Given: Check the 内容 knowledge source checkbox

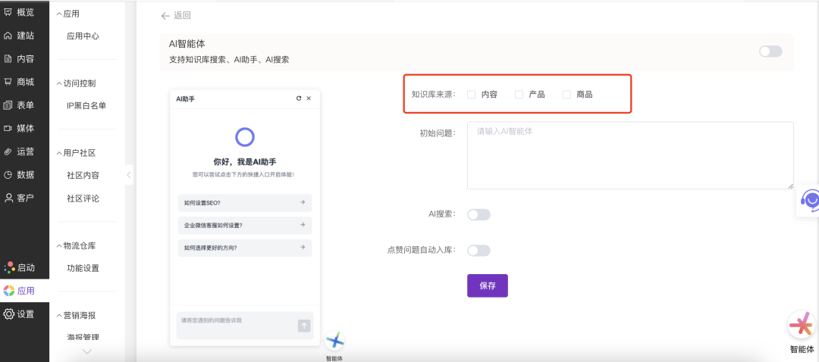Looking at the screenshot, I should (471, 95).
